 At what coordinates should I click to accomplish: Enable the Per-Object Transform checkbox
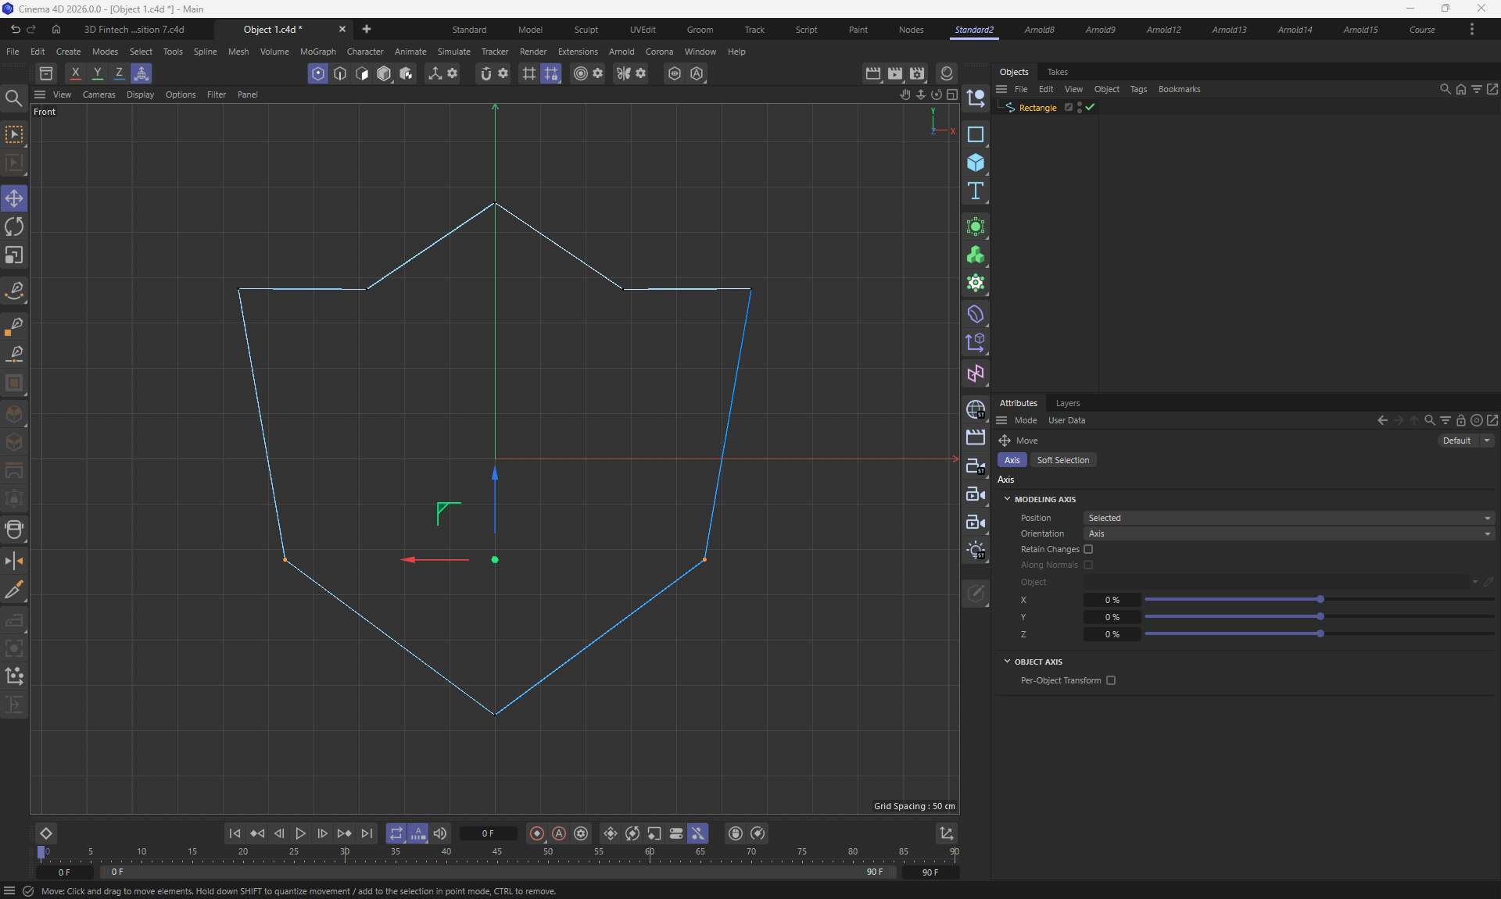click(x=1111, y=680)
